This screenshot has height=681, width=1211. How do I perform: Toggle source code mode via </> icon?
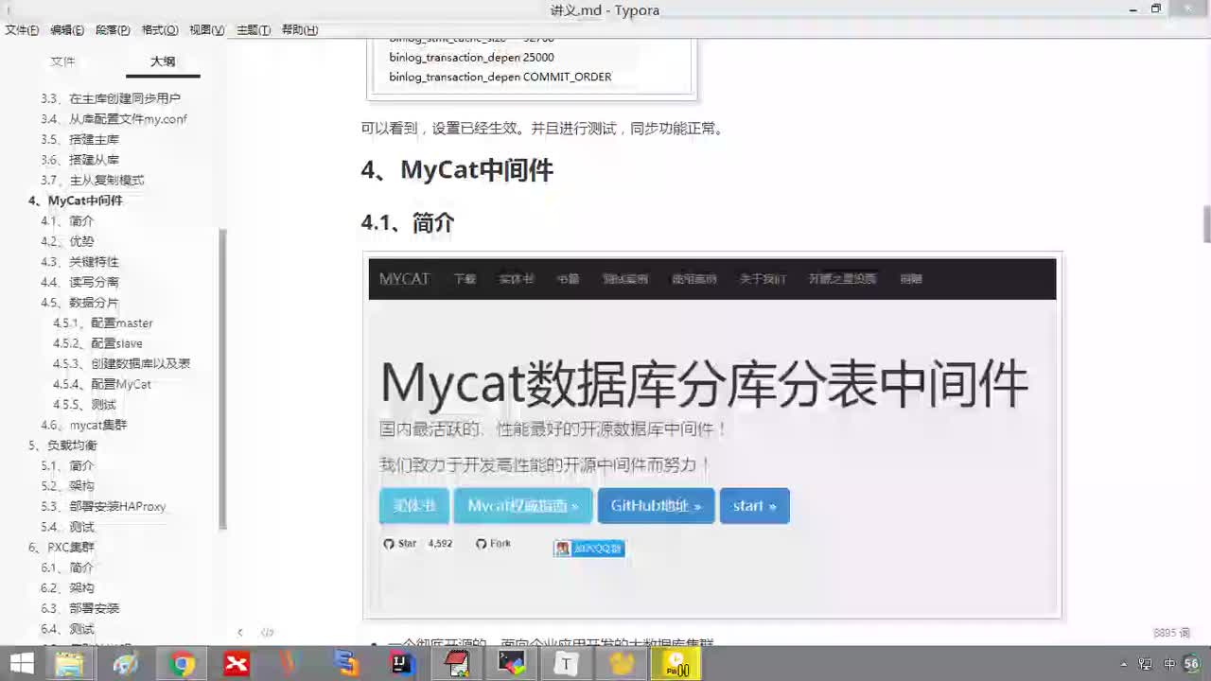coord(268,632)
